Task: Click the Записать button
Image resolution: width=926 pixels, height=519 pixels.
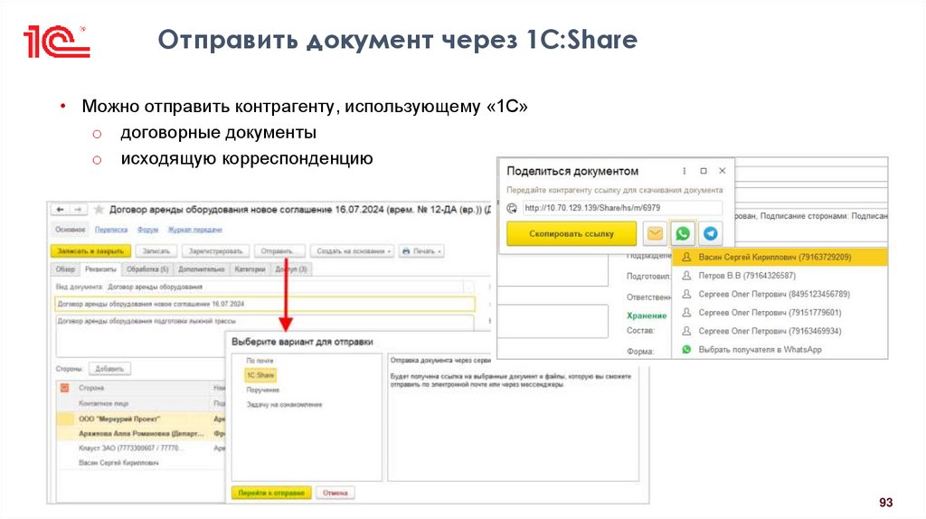Action: click(156, 251)
